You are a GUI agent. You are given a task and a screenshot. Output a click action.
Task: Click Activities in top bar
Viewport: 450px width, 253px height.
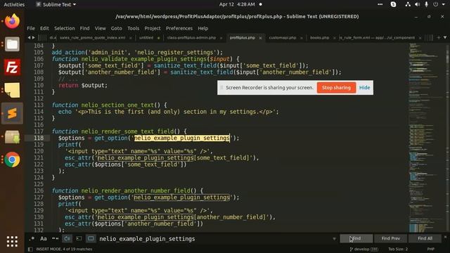(x=14, y=4)
